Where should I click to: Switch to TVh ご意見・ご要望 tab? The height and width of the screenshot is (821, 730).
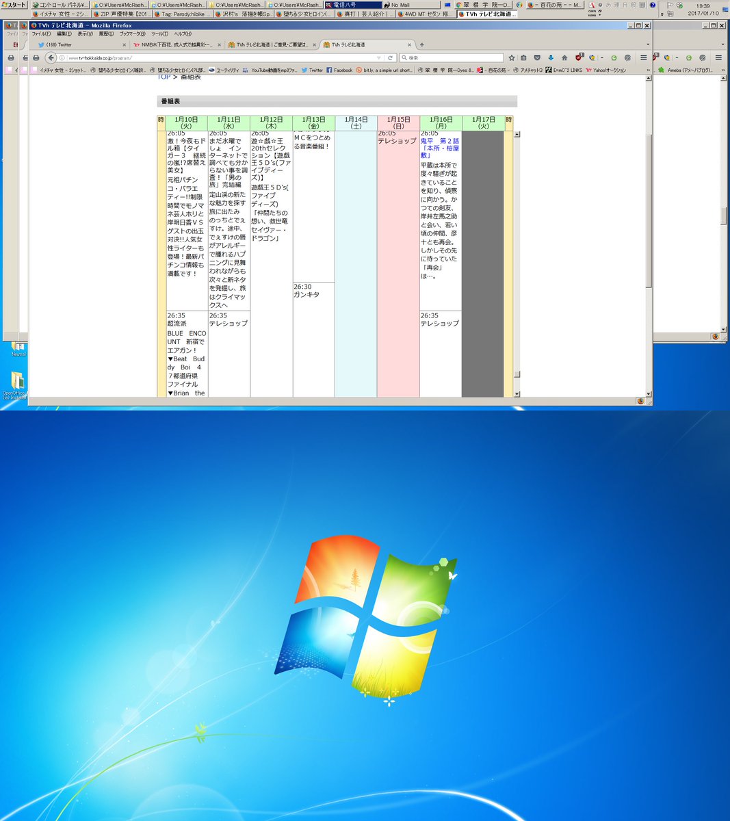271,44
